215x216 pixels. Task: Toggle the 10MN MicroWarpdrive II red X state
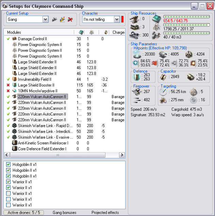pos(8,91)
